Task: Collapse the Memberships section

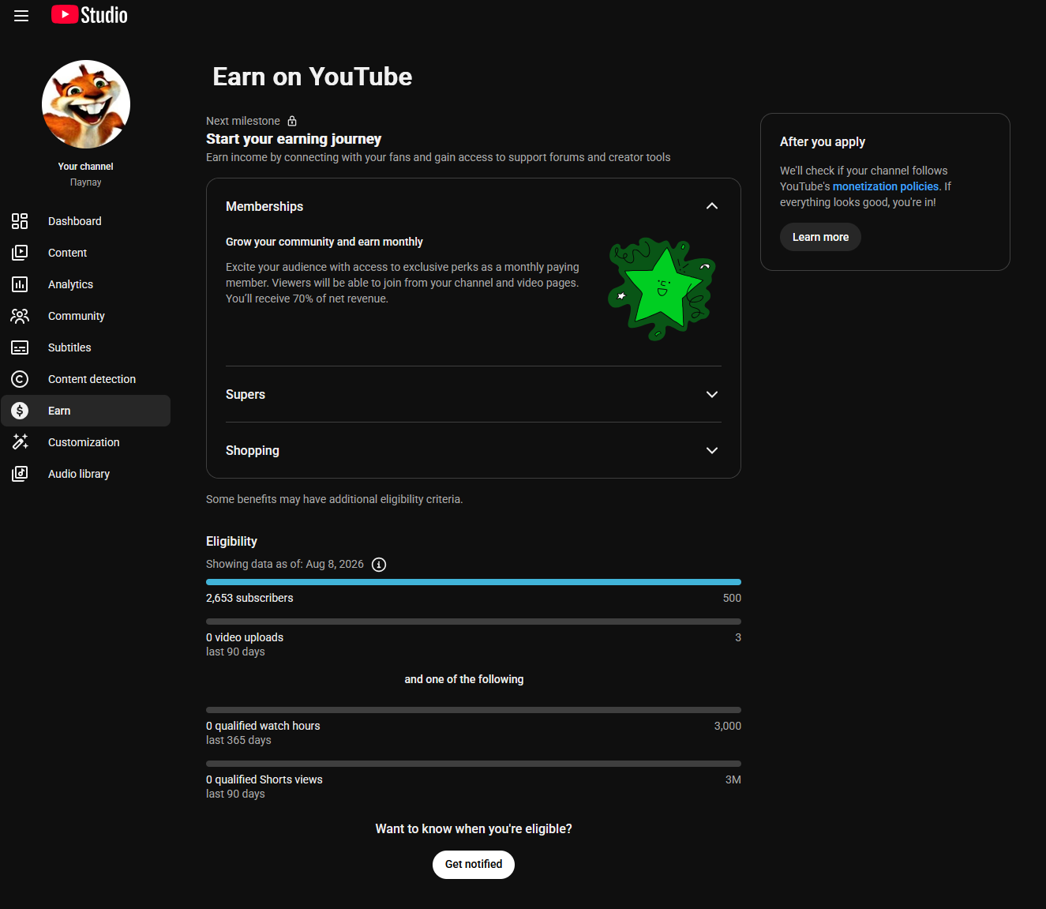Action: 712,206
